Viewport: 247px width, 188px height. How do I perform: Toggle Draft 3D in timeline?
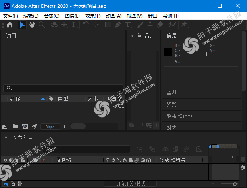[x=152, y=149]
